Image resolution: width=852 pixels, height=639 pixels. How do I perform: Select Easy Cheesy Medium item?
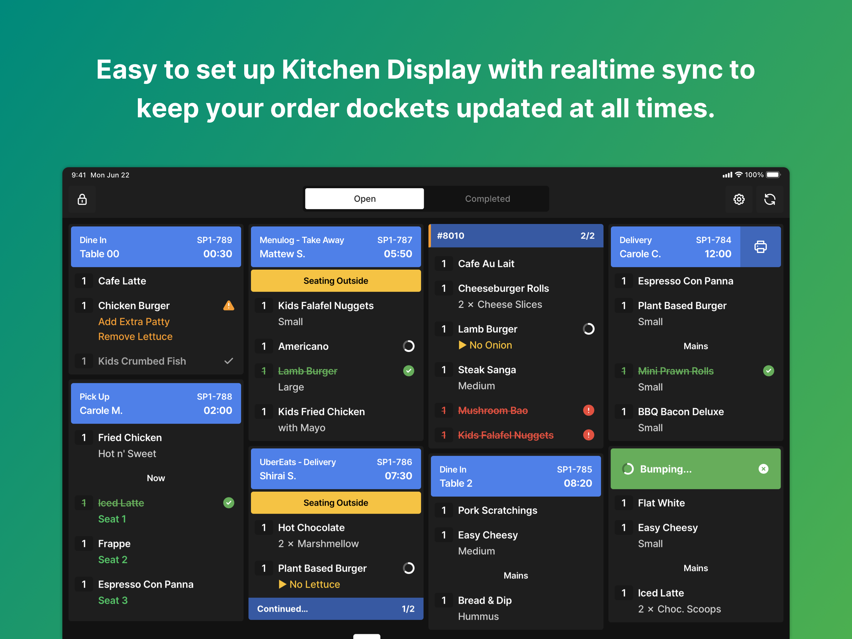point(516,543)
